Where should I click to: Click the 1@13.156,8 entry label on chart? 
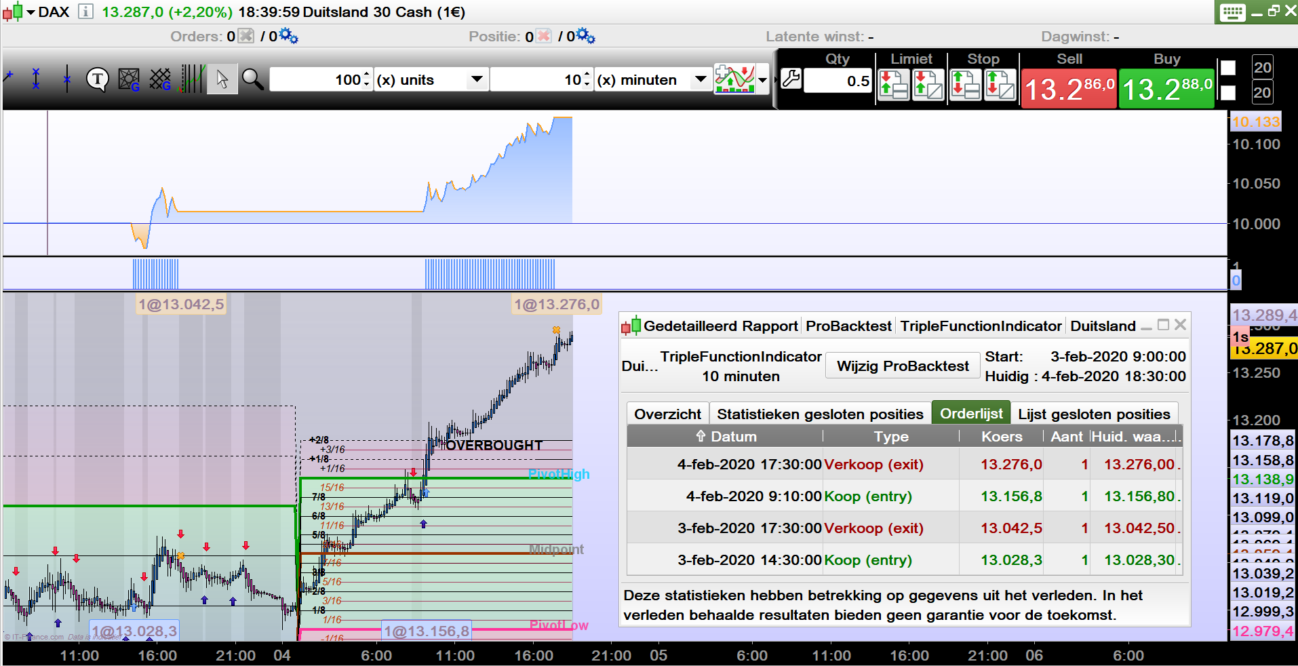point(427,631)
